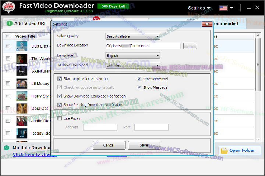
Task: Enable the Use Proxy checkbox
Action: [60, 118]
